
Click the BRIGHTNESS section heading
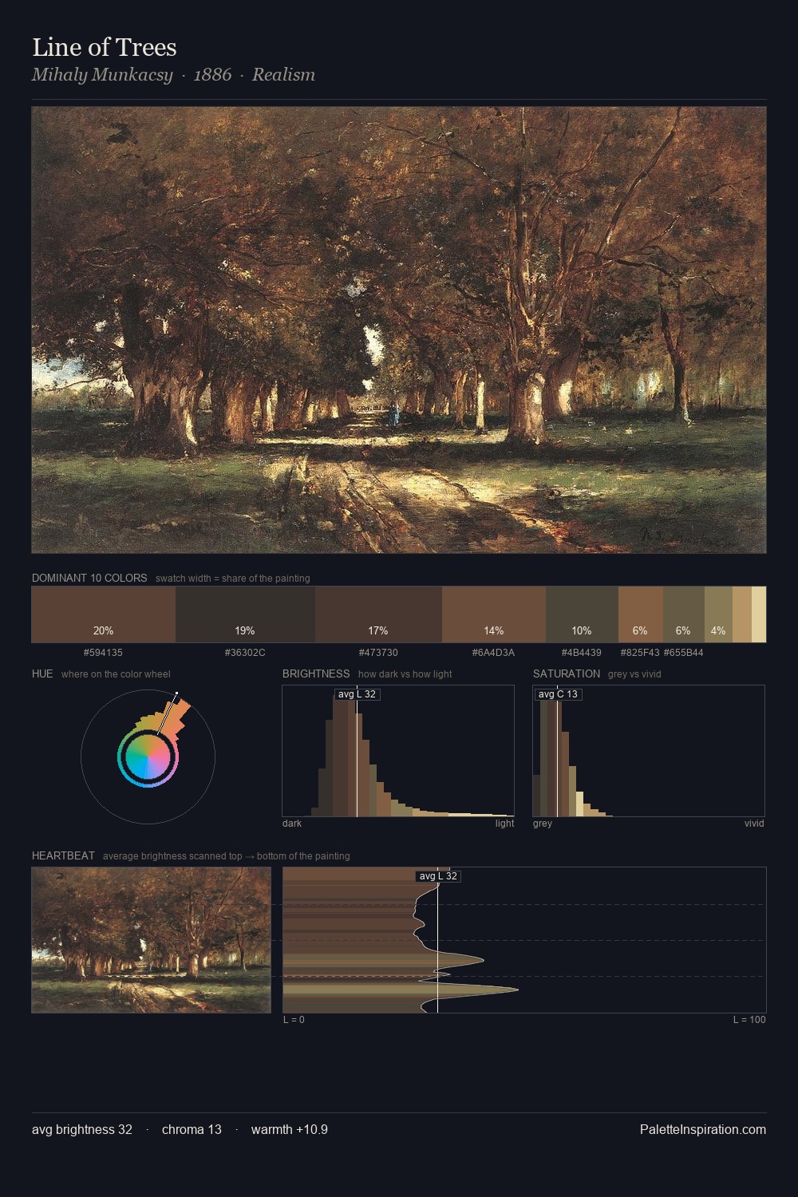click(316, 674)
